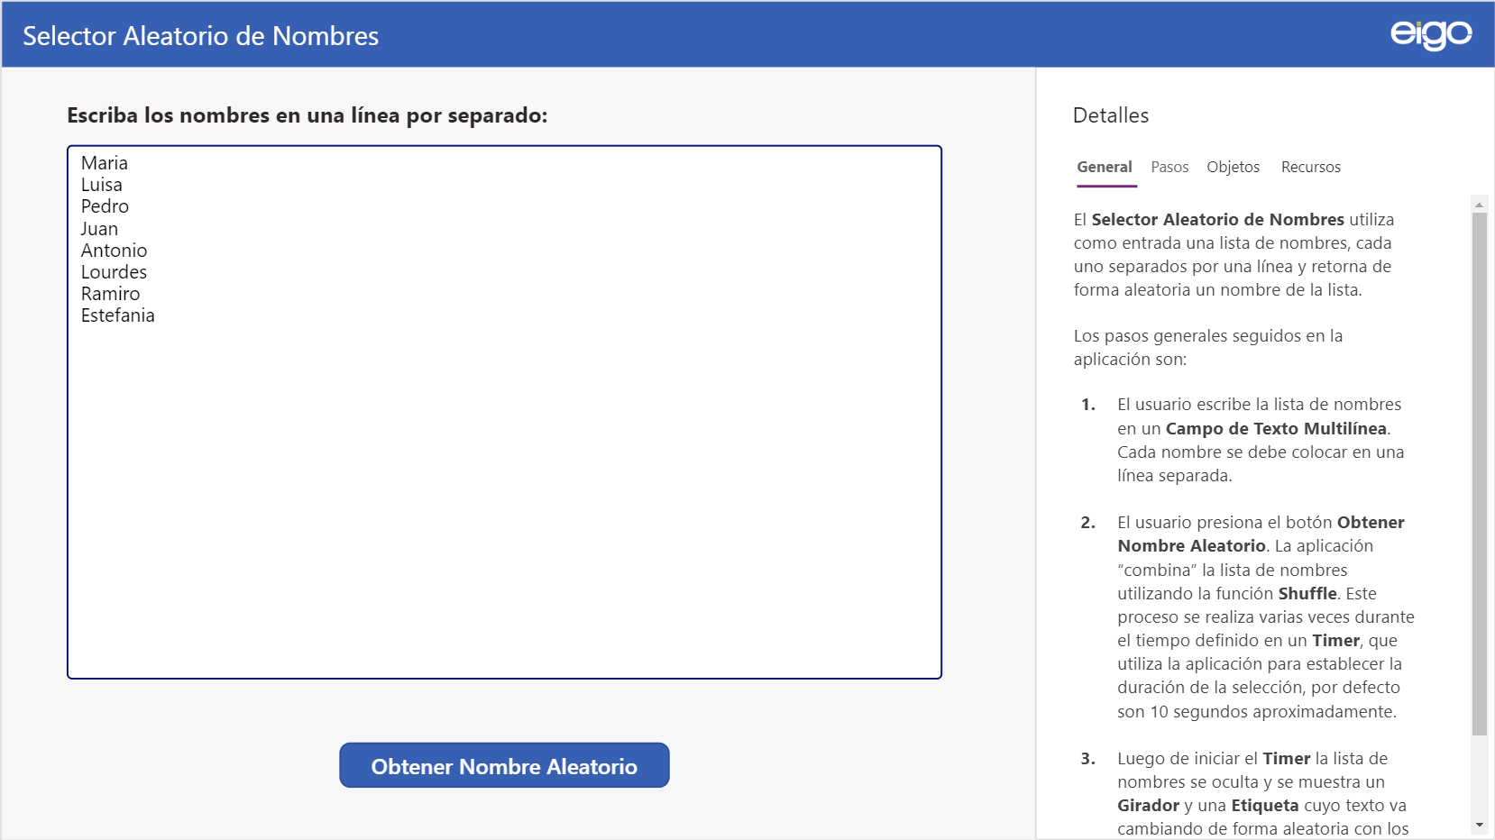Click the Detalles panel heading
The width and height of the screenshot is (1495, 840).
tap(1111, 115)
